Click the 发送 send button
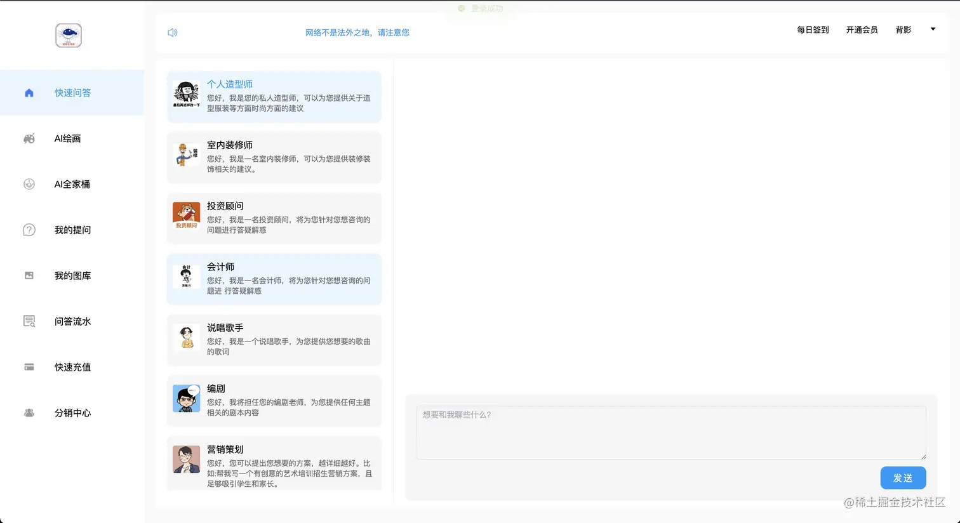This screenshot has height=523, width=960. click(903, 478)
